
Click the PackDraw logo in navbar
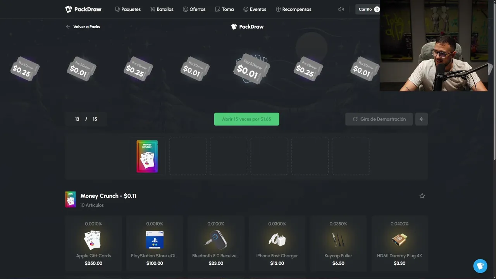click(x=83, y=9)
